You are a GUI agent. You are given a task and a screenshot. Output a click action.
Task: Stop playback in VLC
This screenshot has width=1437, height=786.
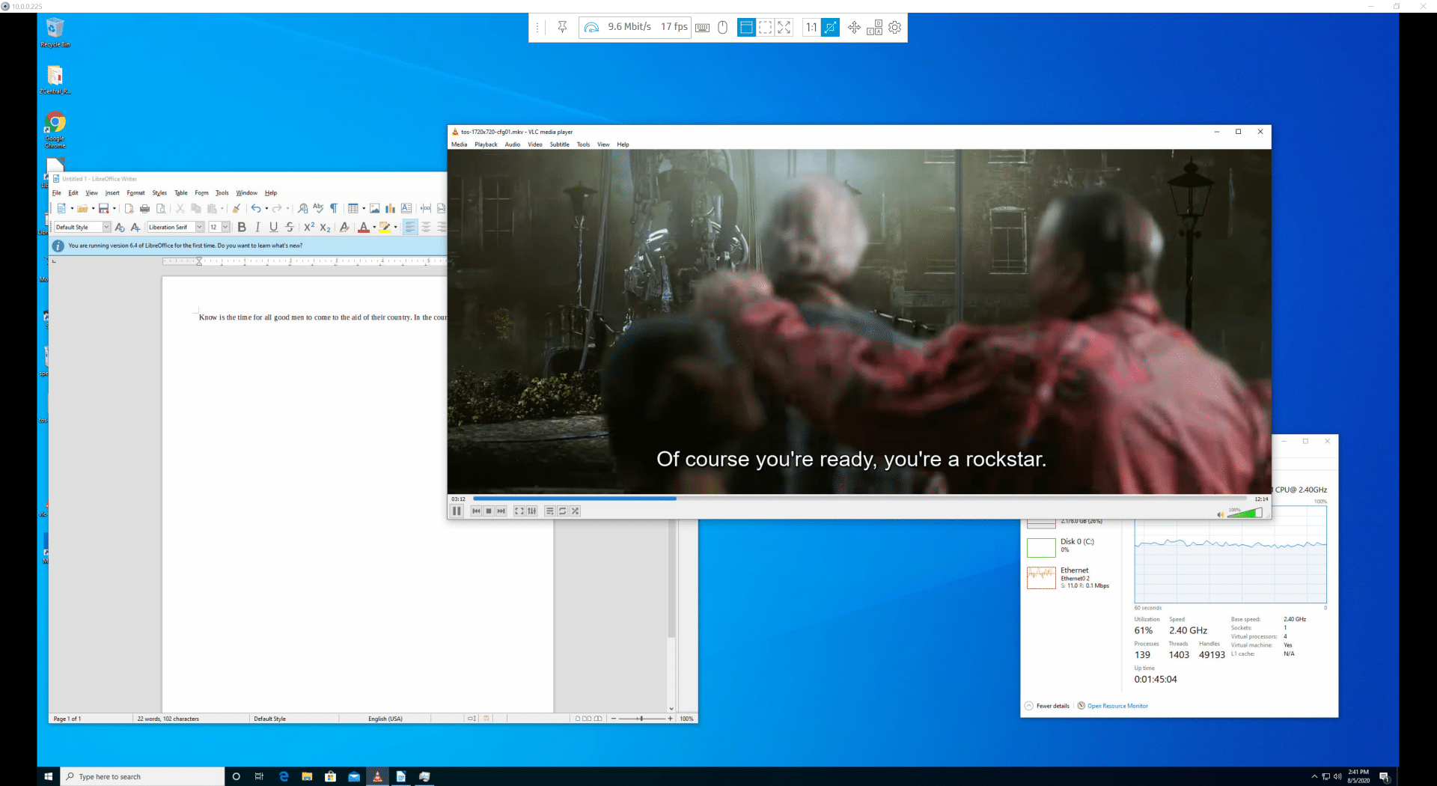click(x=489, y=511)
